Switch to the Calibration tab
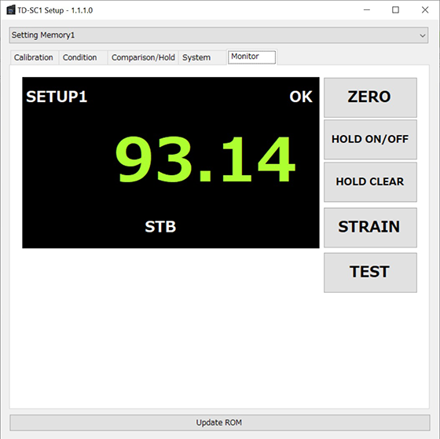Screen dimensions: 440x439 34,57
